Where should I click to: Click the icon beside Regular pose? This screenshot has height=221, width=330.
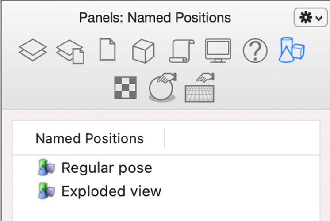(46, 168)
